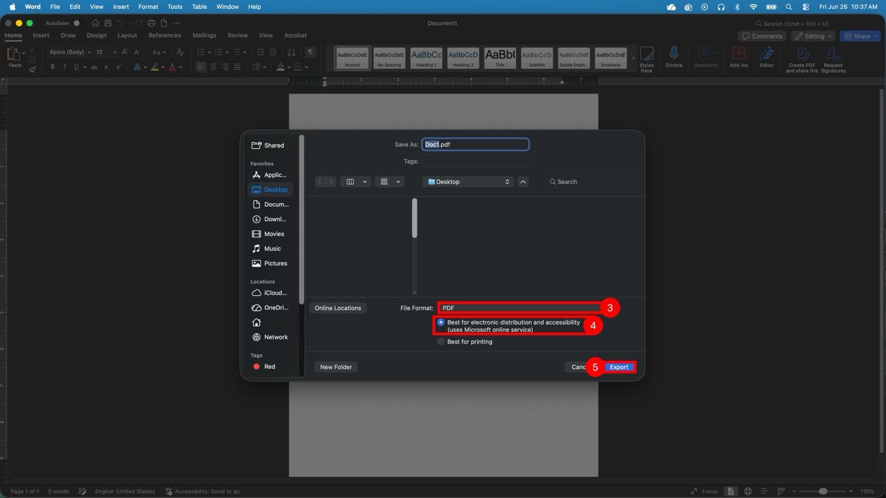Start Dictate microphone
The image size is (886, 498).
674,57
